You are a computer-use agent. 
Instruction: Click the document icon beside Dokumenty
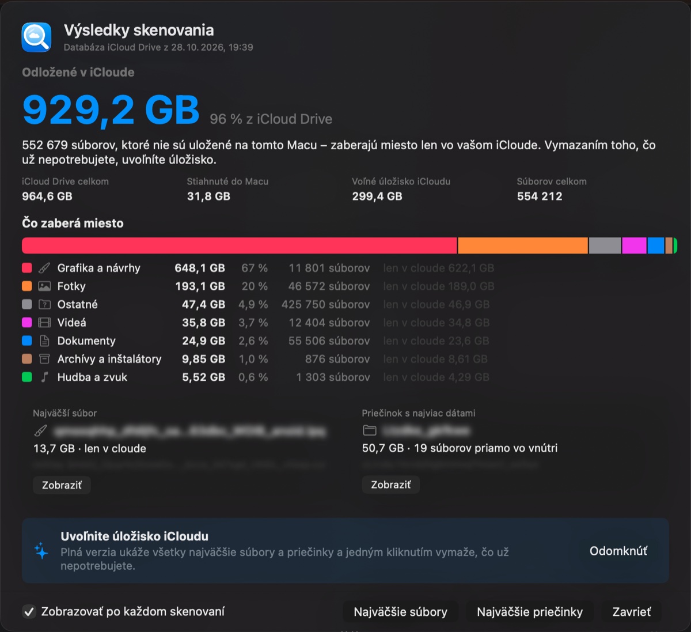[44, 341]
